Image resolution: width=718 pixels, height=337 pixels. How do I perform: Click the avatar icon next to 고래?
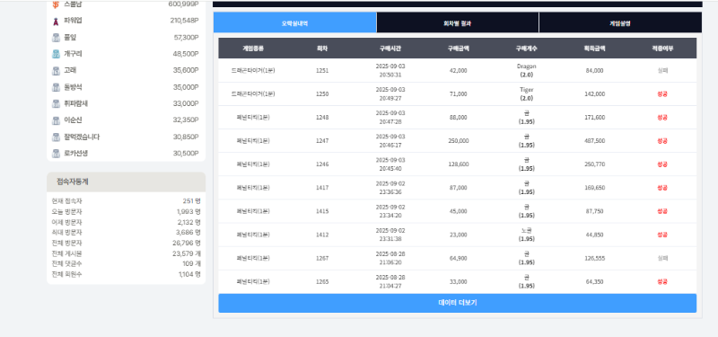point(56,71)
